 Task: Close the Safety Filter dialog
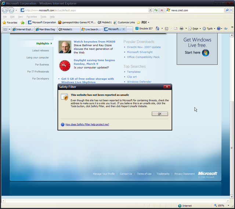click(x=167, y=87)
